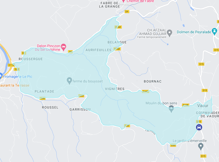
Task: Select the Dolmen de Peyralade landmark pin
Action: [214, 31]
